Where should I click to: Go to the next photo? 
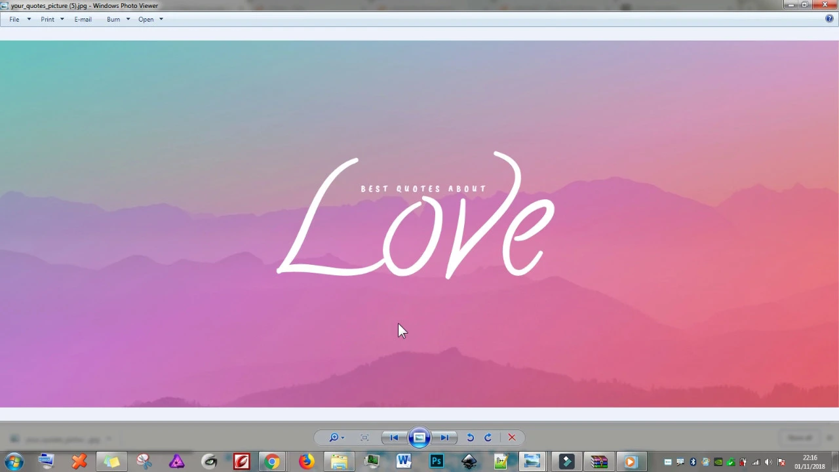coord(444,438)
